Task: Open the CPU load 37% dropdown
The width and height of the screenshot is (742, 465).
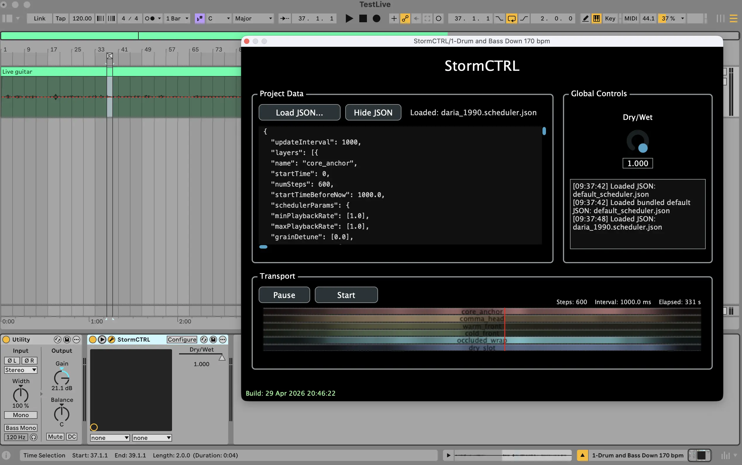Action: coord(683,18)
